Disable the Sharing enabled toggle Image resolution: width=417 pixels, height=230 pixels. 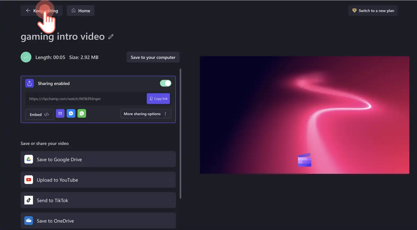click(166, 83)
